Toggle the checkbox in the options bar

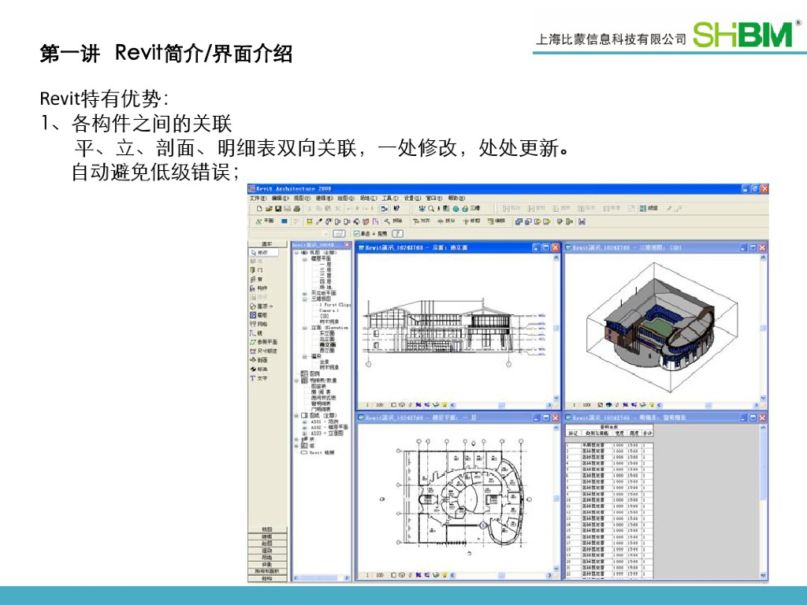[x=357, y=234]
